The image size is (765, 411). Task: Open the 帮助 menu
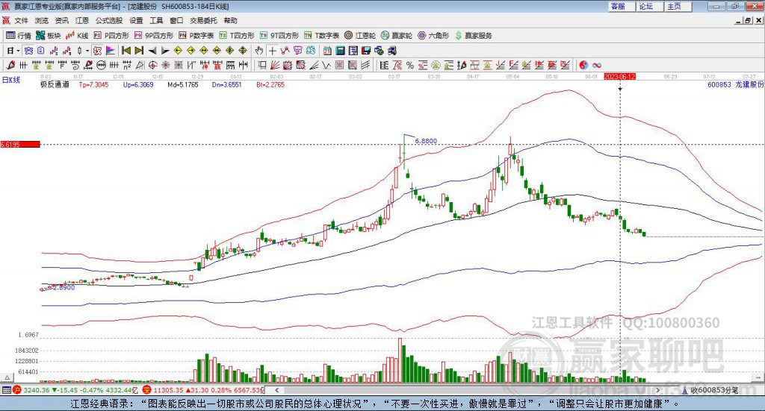tap(230, 20)
